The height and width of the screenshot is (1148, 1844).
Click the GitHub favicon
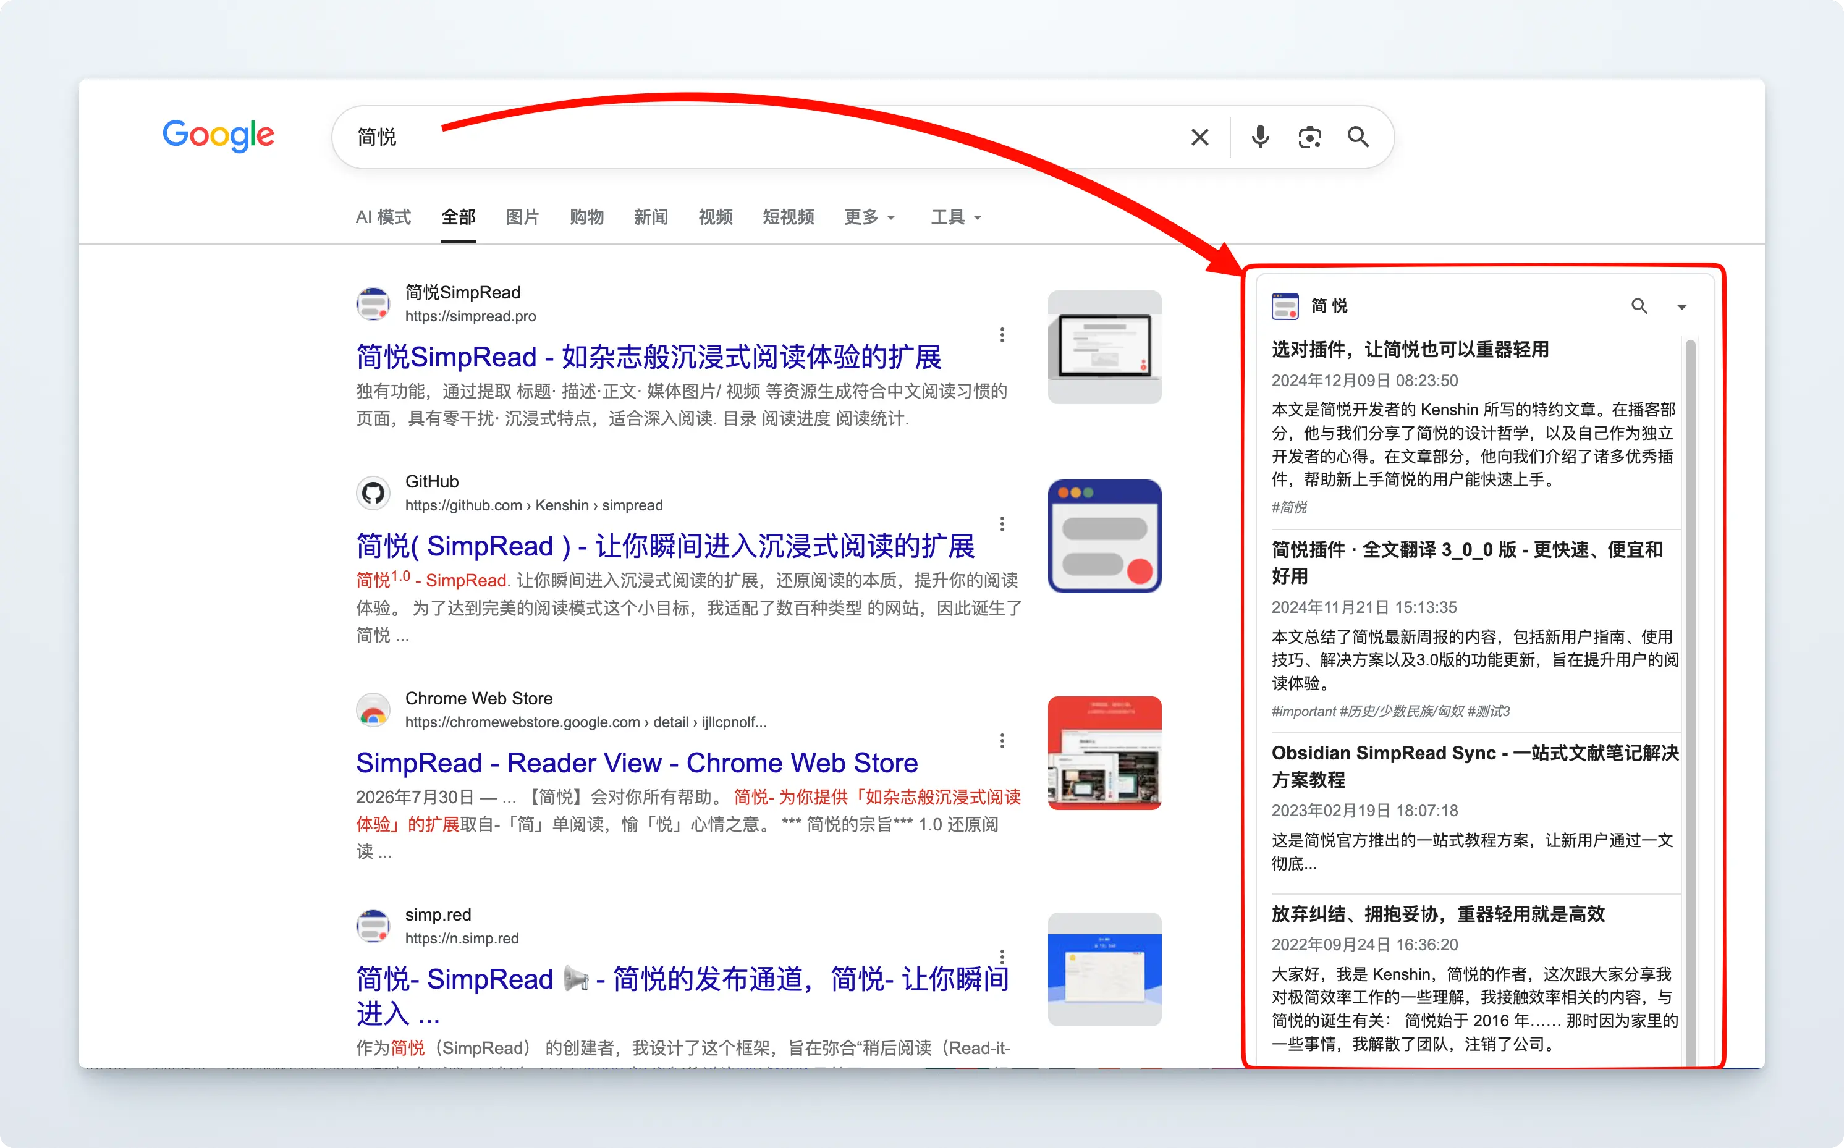pyautogui.click(x=373, y=493)
